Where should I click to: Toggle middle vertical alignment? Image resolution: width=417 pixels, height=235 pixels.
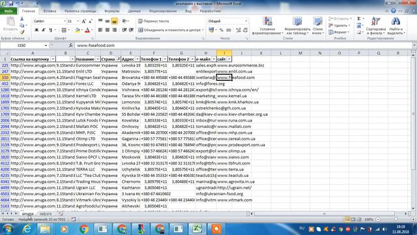pyautogui.click(x=107, y=21)
